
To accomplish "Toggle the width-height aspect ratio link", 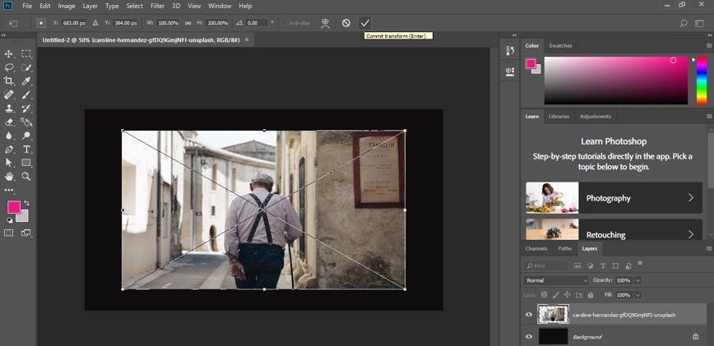I will (188, 23).
